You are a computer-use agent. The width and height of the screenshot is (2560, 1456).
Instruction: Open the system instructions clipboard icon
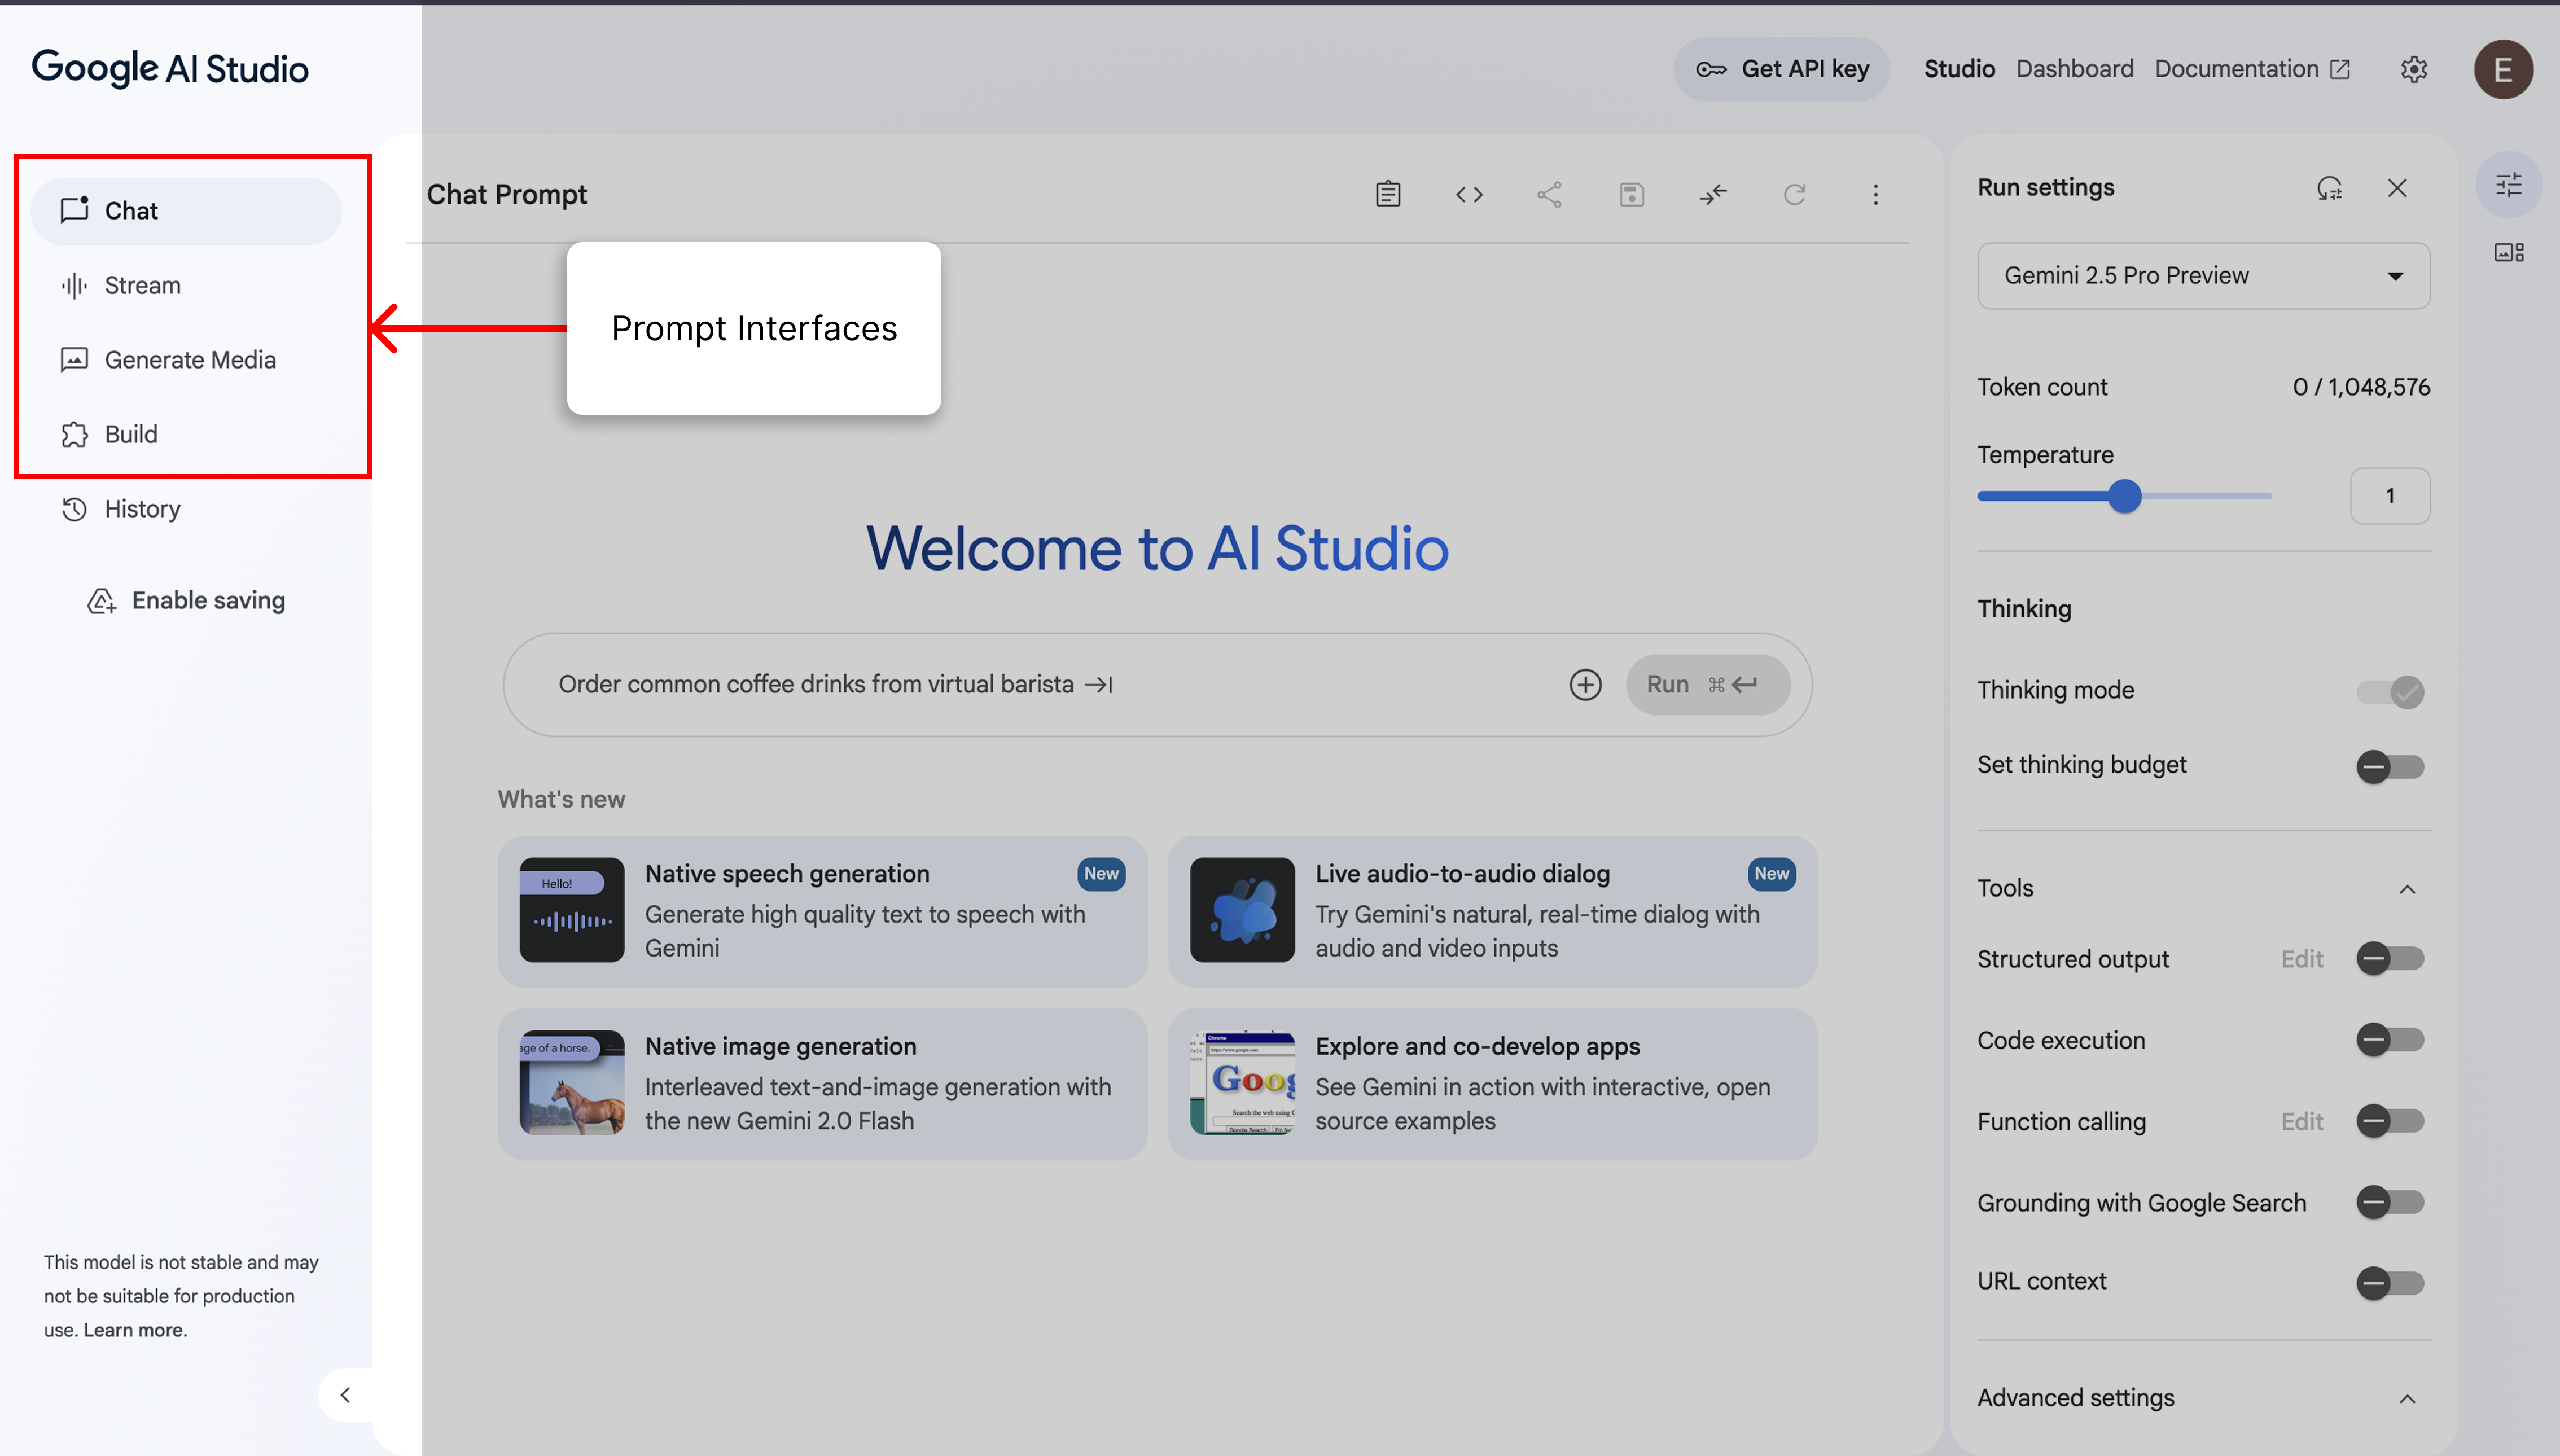(1388, 194)
